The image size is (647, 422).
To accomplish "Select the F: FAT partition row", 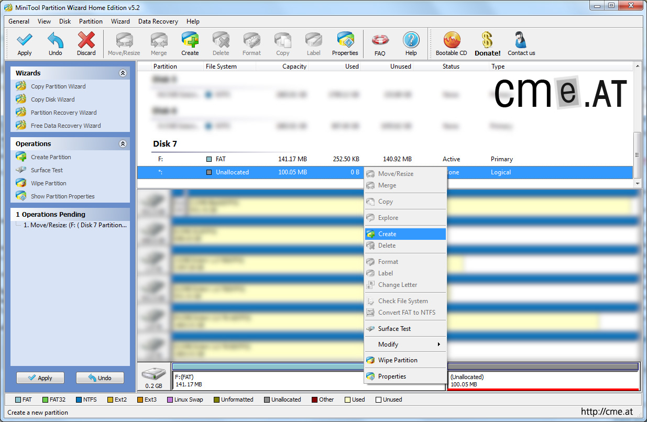I will [x=385, y=159].
